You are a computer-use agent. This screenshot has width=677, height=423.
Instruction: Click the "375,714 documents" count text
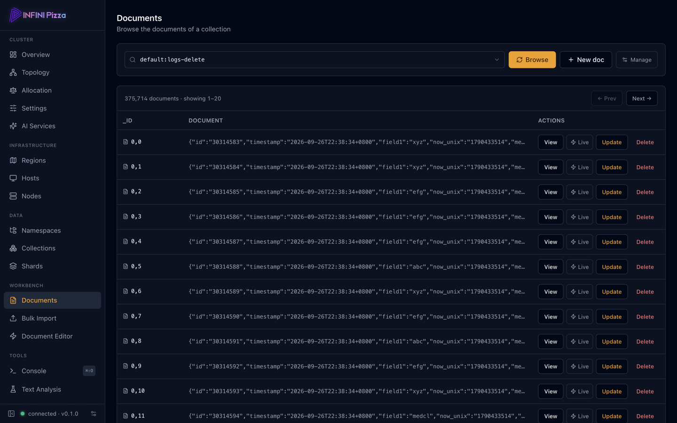coord(151,98)
